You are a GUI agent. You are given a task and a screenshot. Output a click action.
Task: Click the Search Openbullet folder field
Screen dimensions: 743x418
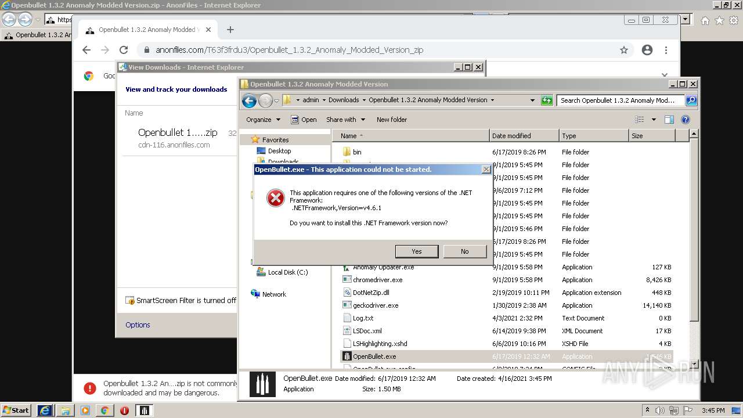point(621,100)
